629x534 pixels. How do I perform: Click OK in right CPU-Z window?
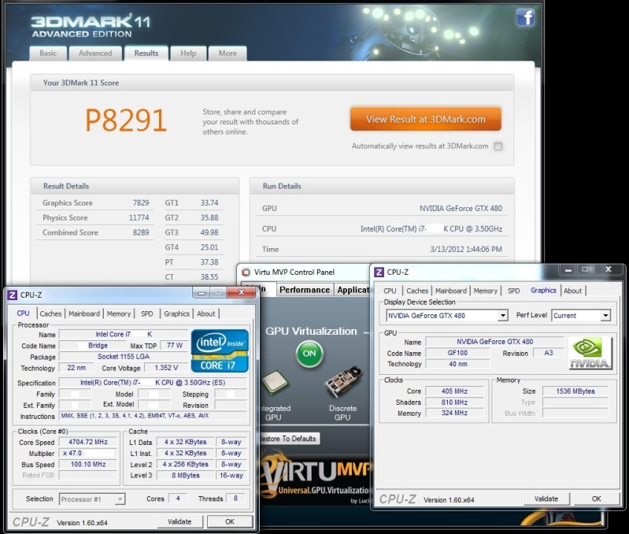coord(597,499)
